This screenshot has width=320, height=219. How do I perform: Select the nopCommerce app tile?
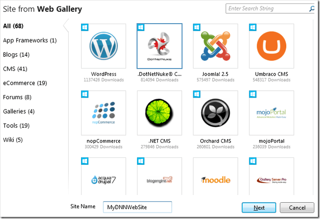[103, 113]
